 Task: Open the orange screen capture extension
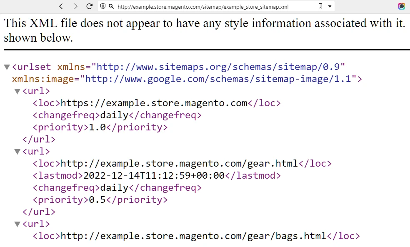point(401,6)
